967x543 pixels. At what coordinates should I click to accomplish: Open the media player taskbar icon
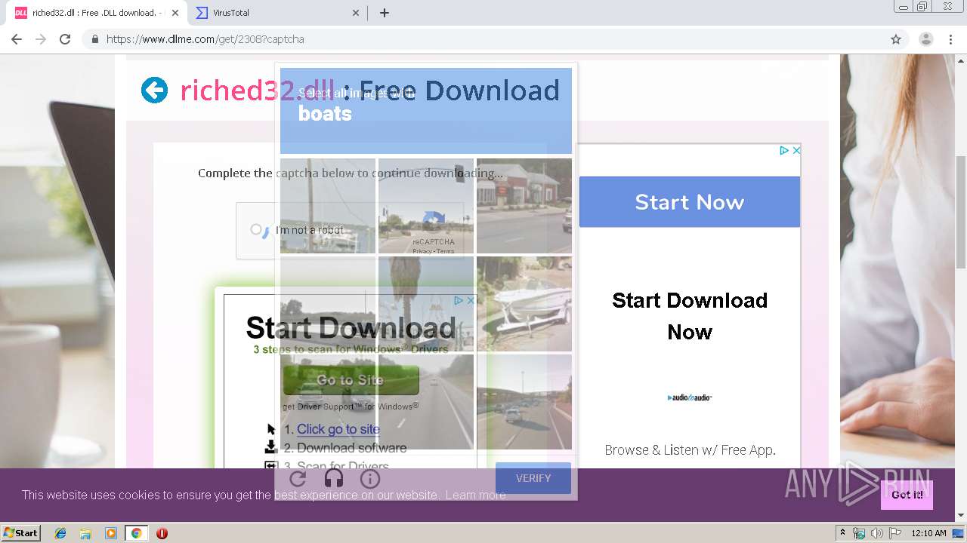pyautogui.click(x=111, y=533)
